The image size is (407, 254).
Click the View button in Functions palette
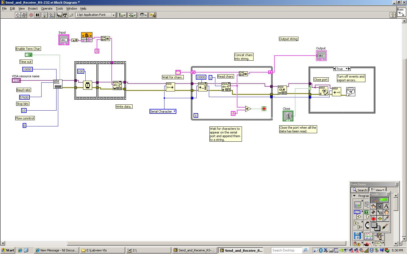coord(377,190)
